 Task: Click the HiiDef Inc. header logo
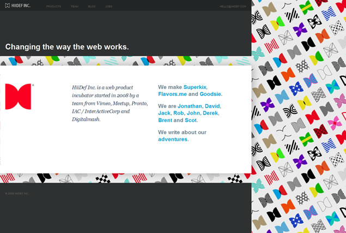click(17, 6)
